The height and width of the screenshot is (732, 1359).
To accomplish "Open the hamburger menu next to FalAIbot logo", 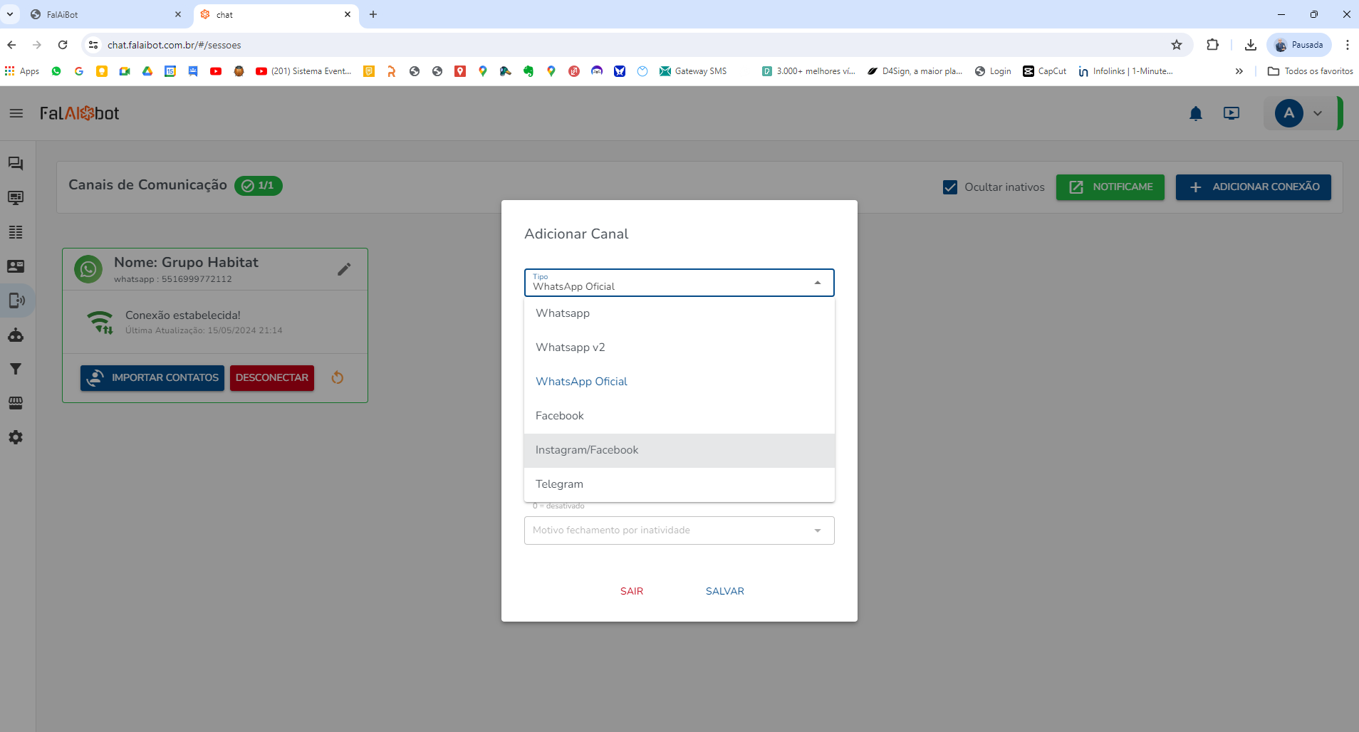I will (16, 113).
